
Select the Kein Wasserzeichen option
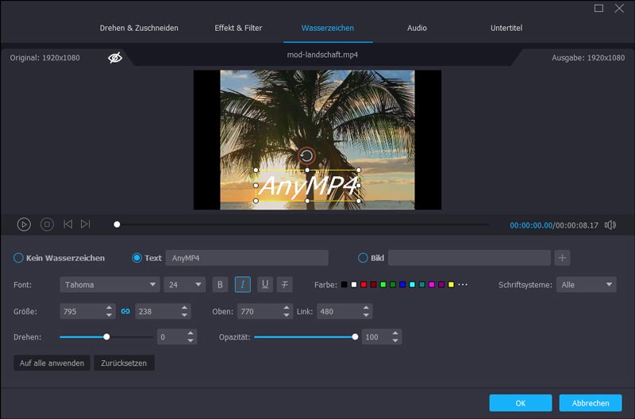pos(19,258)
